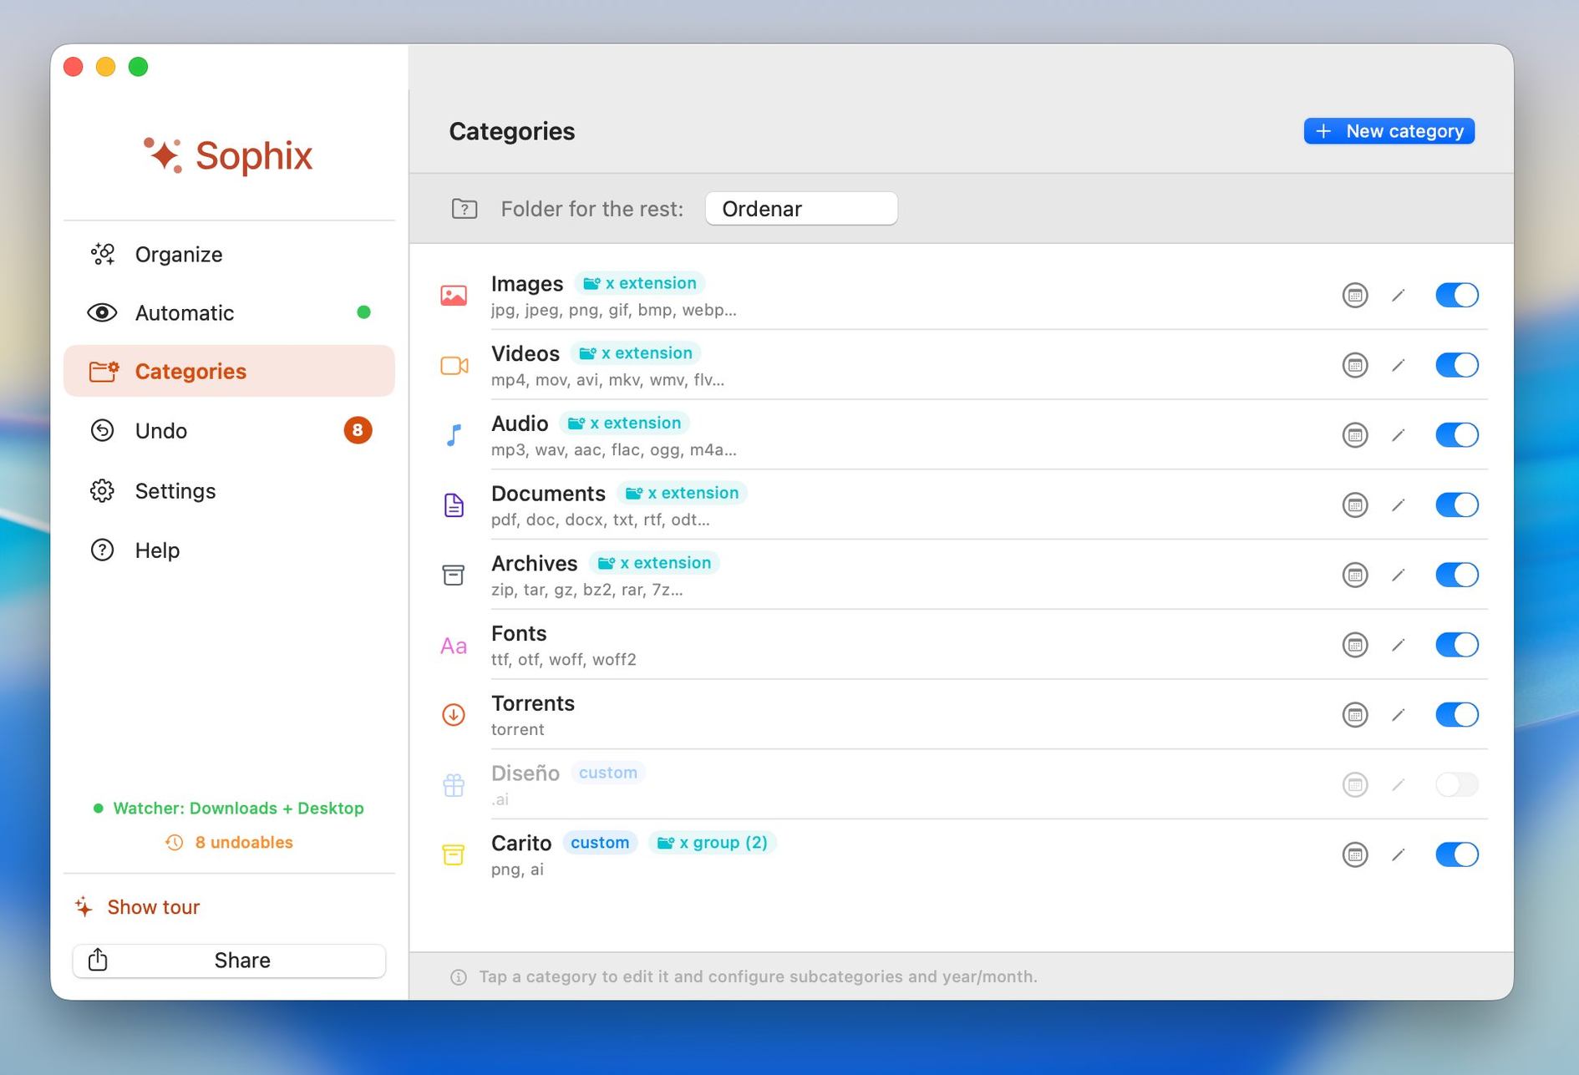Click the pencil edit icon for Audio
This screenshot has height=1075, width=1579.
click(1399, 435)
